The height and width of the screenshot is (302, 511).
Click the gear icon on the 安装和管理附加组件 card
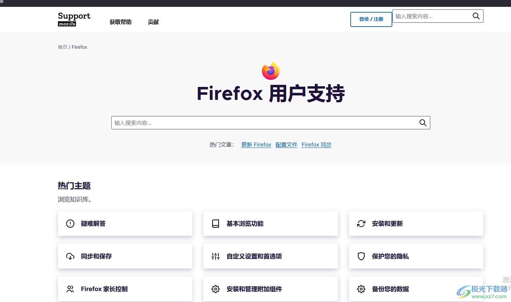coord(216,289)
